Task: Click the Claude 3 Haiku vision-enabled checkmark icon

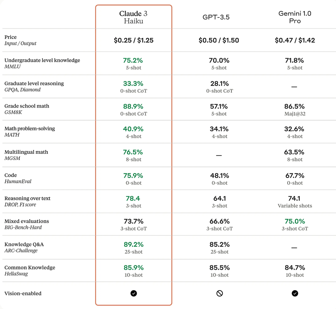Action: coord(133,293)
